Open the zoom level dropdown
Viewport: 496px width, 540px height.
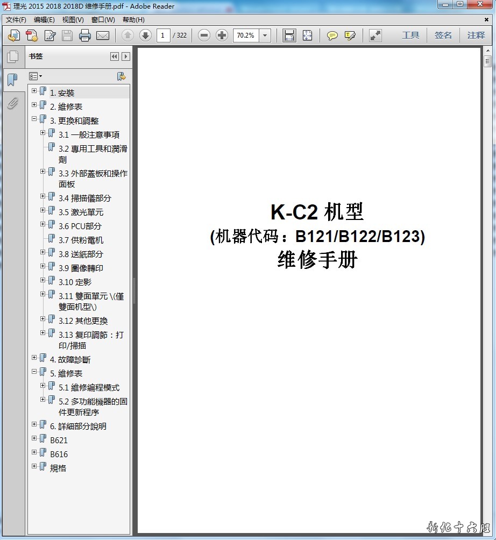pyautogui.click(x=265, y=35)
